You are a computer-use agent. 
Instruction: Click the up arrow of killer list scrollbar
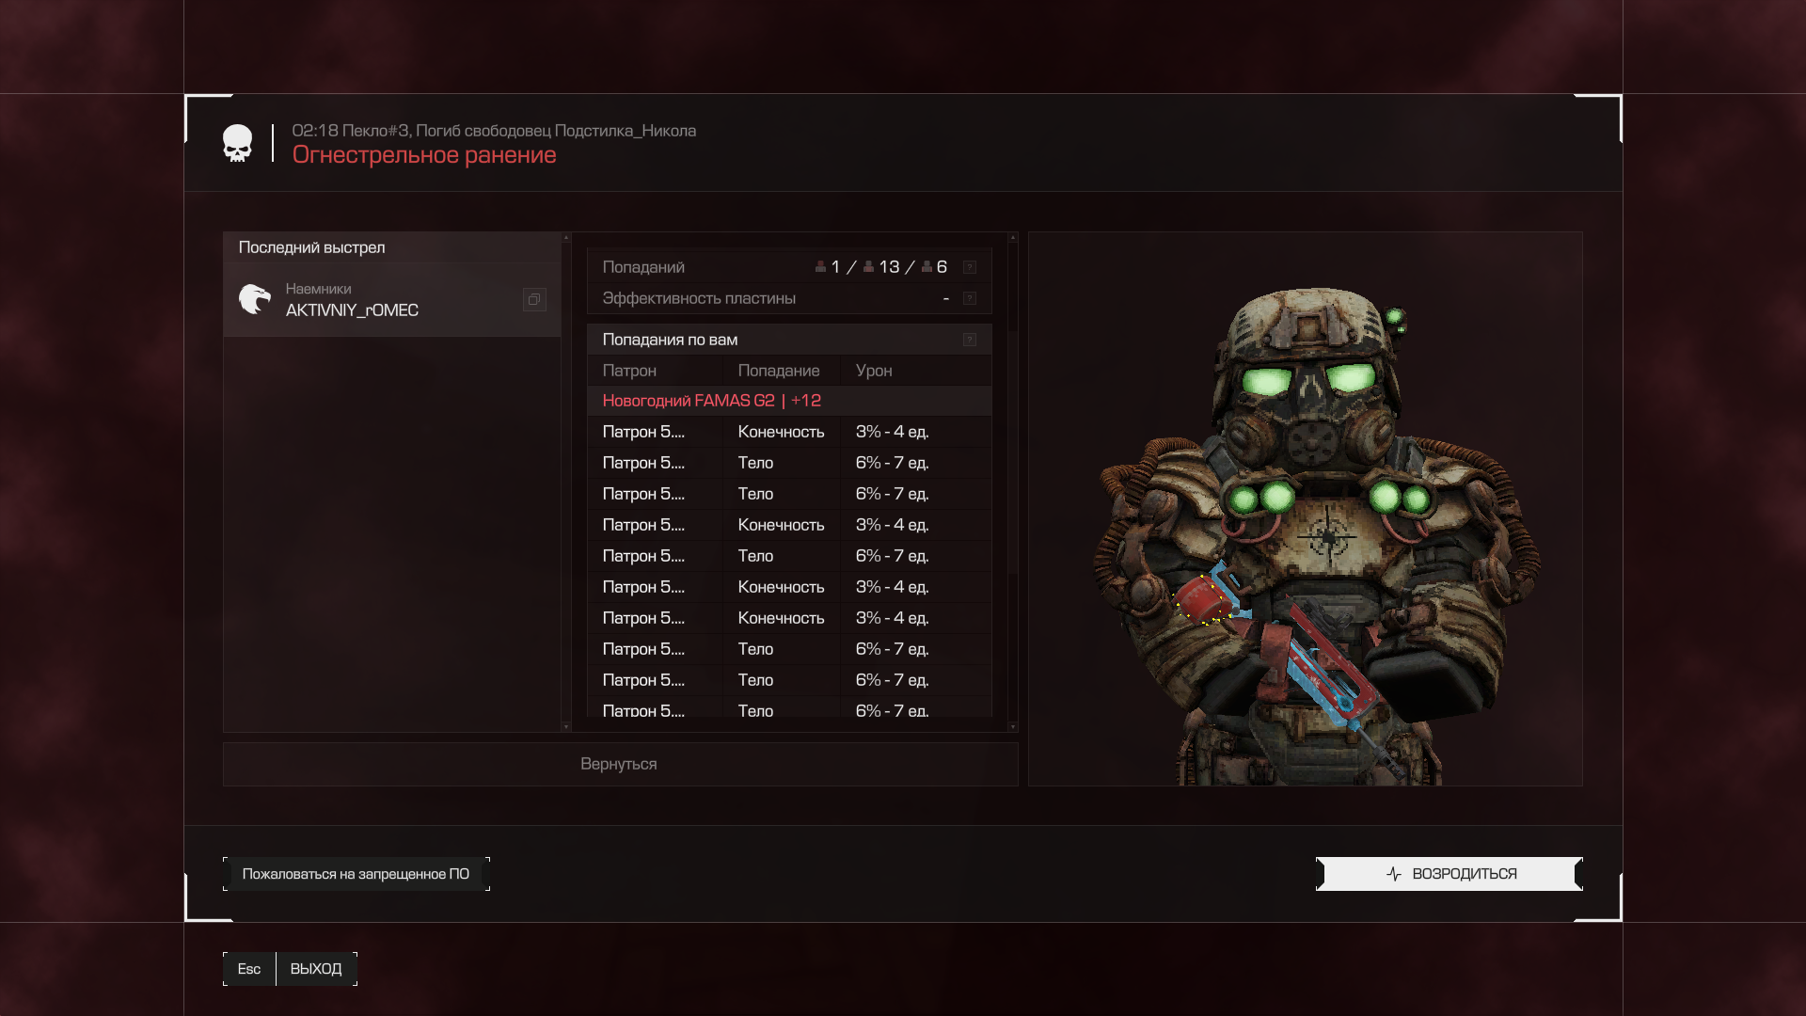coord(566,238)
